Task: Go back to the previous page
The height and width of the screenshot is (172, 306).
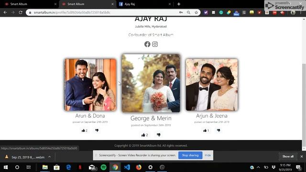Action: pos(5,12)
